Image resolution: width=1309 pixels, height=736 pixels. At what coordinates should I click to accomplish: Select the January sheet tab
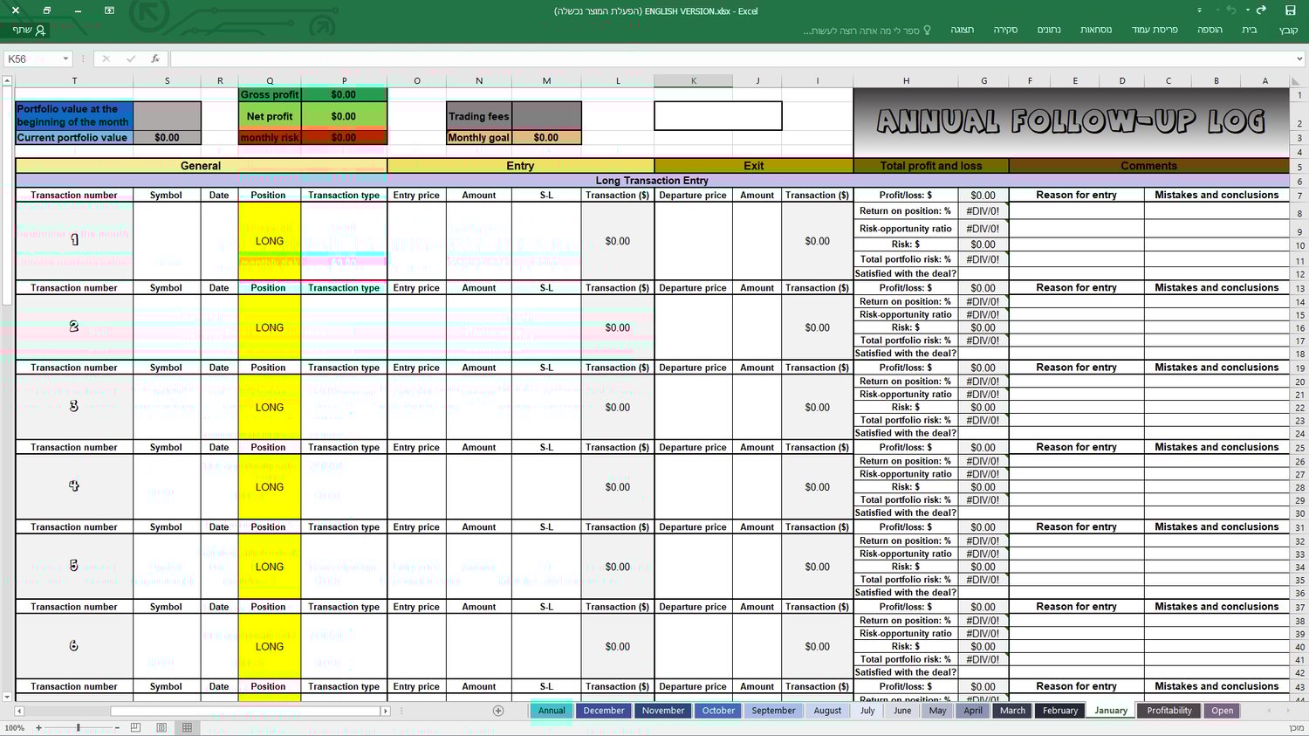[x=1111, y=711]
